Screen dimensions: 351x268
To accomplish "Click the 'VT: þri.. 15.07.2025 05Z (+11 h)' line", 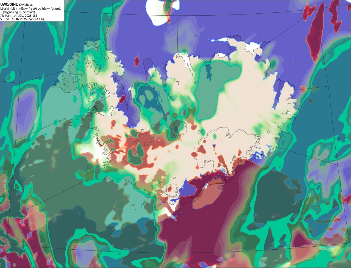I will coord(22,19).
